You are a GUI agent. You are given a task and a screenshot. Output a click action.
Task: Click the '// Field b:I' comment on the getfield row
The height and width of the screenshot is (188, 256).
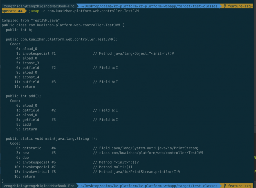click(x=105, y=120)
